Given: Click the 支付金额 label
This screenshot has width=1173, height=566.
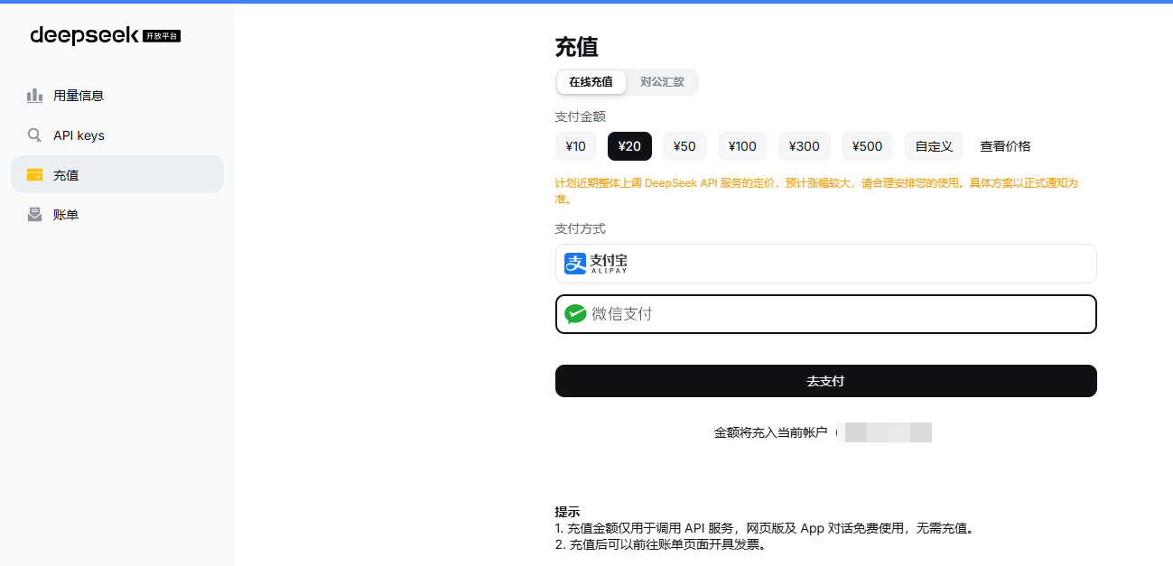Looking at the screenshot, I should 580,116.
